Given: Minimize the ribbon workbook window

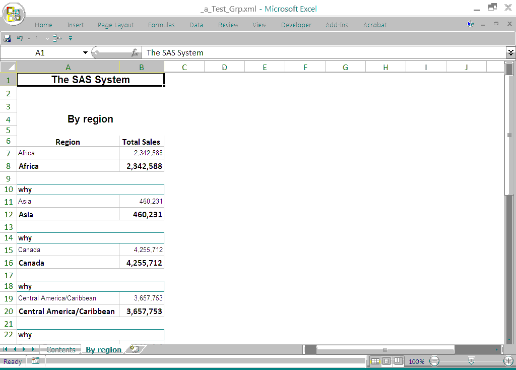Looking at the screenshot, I should [483, 24].
